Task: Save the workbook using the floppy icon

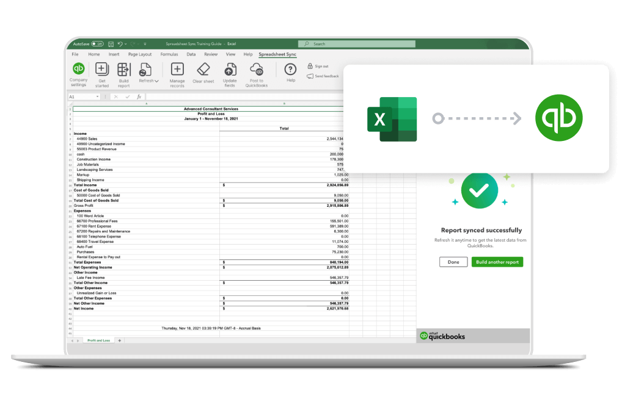Action: [111, 44]
